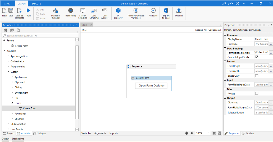Click expand all icon in Activities panel
Screen dimensions: 273x142
click(x=6, y=30)
